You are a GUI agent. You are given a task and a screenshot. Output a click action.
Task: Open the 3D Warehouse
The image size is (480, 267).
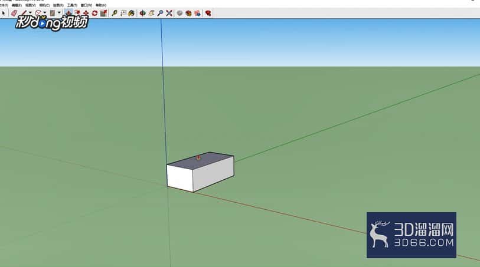tap(179, 13)
